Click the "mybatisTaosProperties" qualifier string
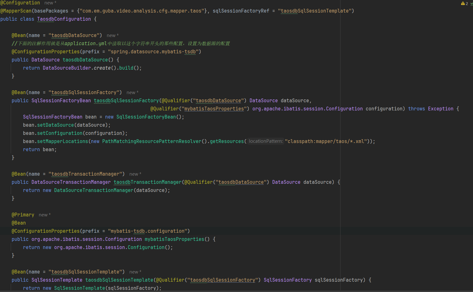 pyautogui.click(x=214, y=109)
